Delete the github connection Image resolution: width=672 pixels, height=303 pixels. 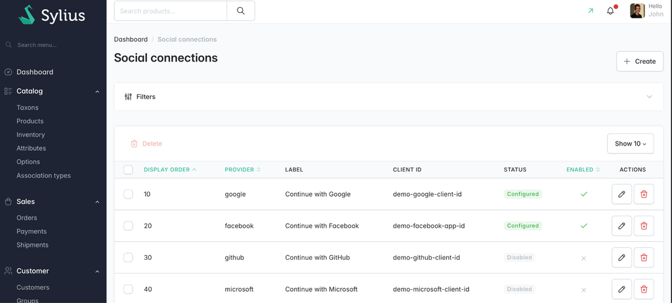tap(644, 258)
